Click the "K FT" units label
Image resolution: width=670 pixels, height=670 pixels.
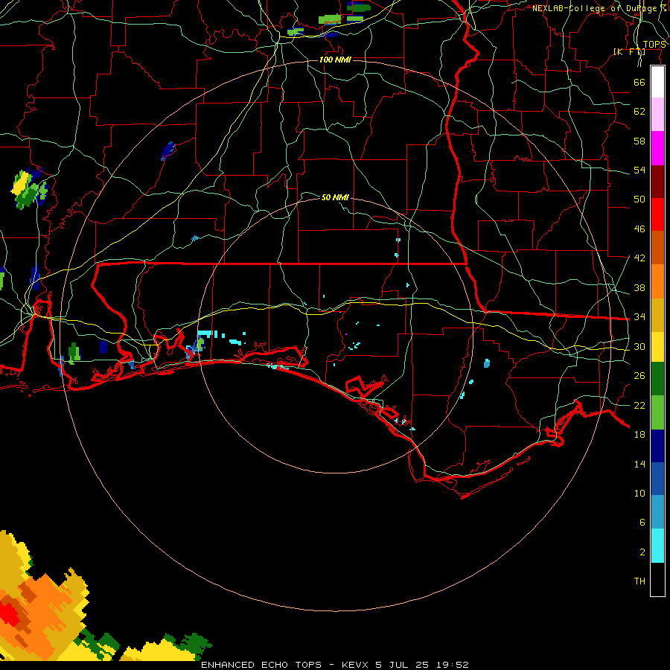[x=629, y=51]
